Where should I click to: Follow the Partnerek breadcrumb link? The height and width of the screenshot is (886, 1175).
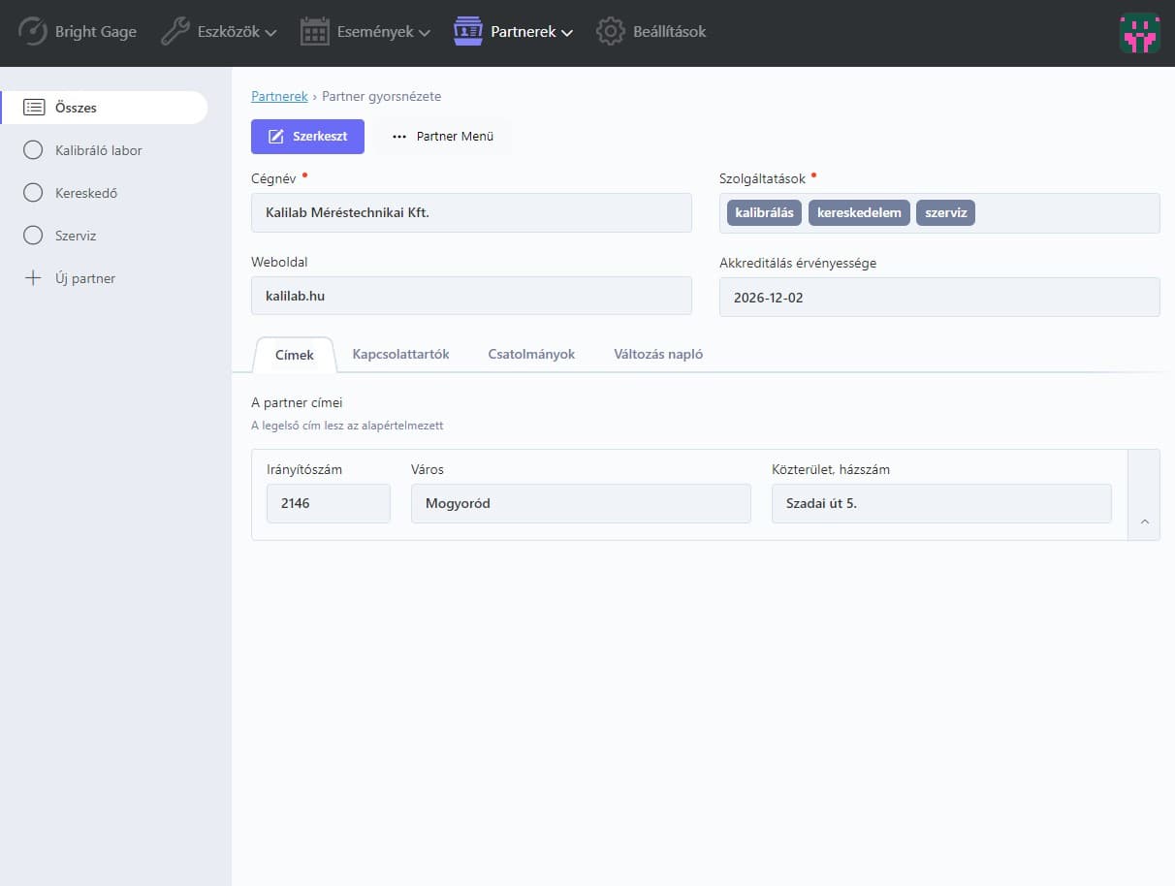tap(279, 96)
